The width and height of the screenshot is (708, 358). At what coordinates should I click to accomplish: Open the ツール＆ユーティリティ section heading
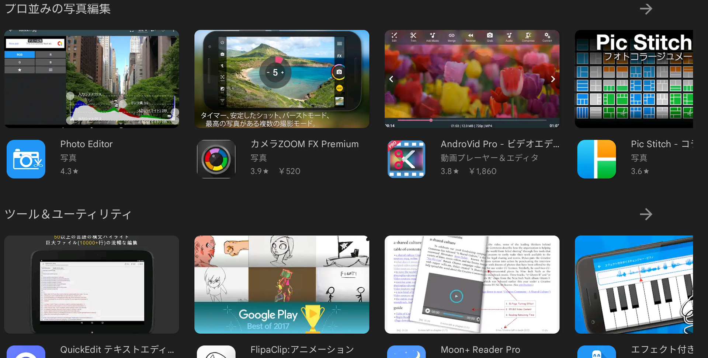[x=68, y=214]
